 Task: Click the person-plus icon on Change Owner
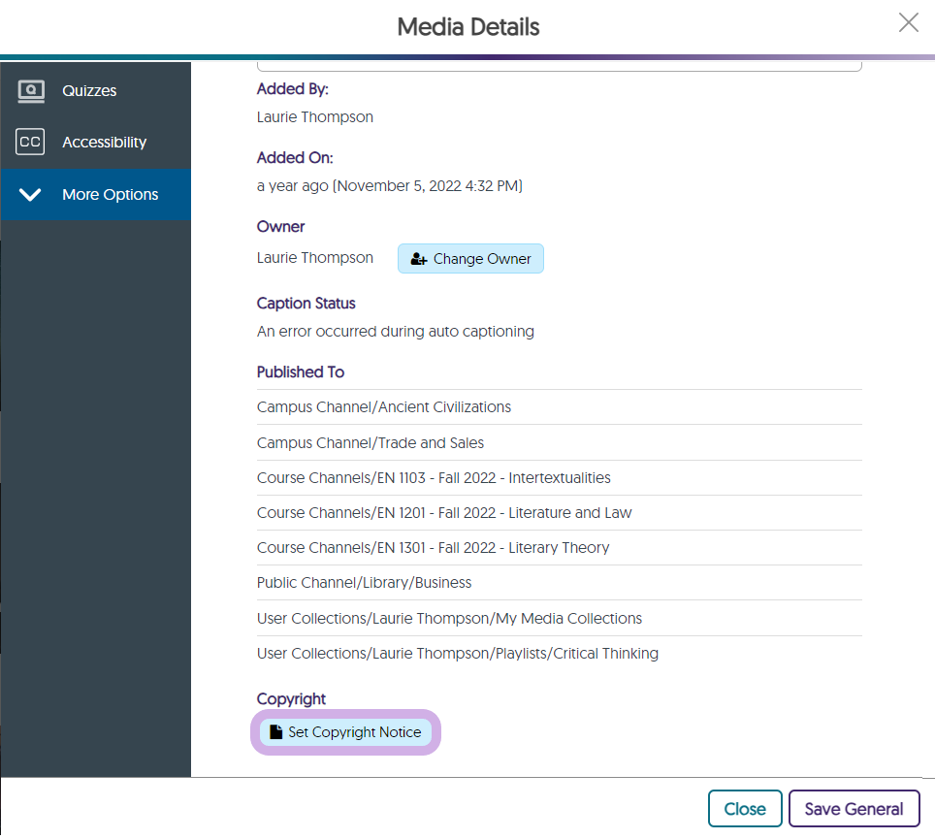(x=419, y=259)
